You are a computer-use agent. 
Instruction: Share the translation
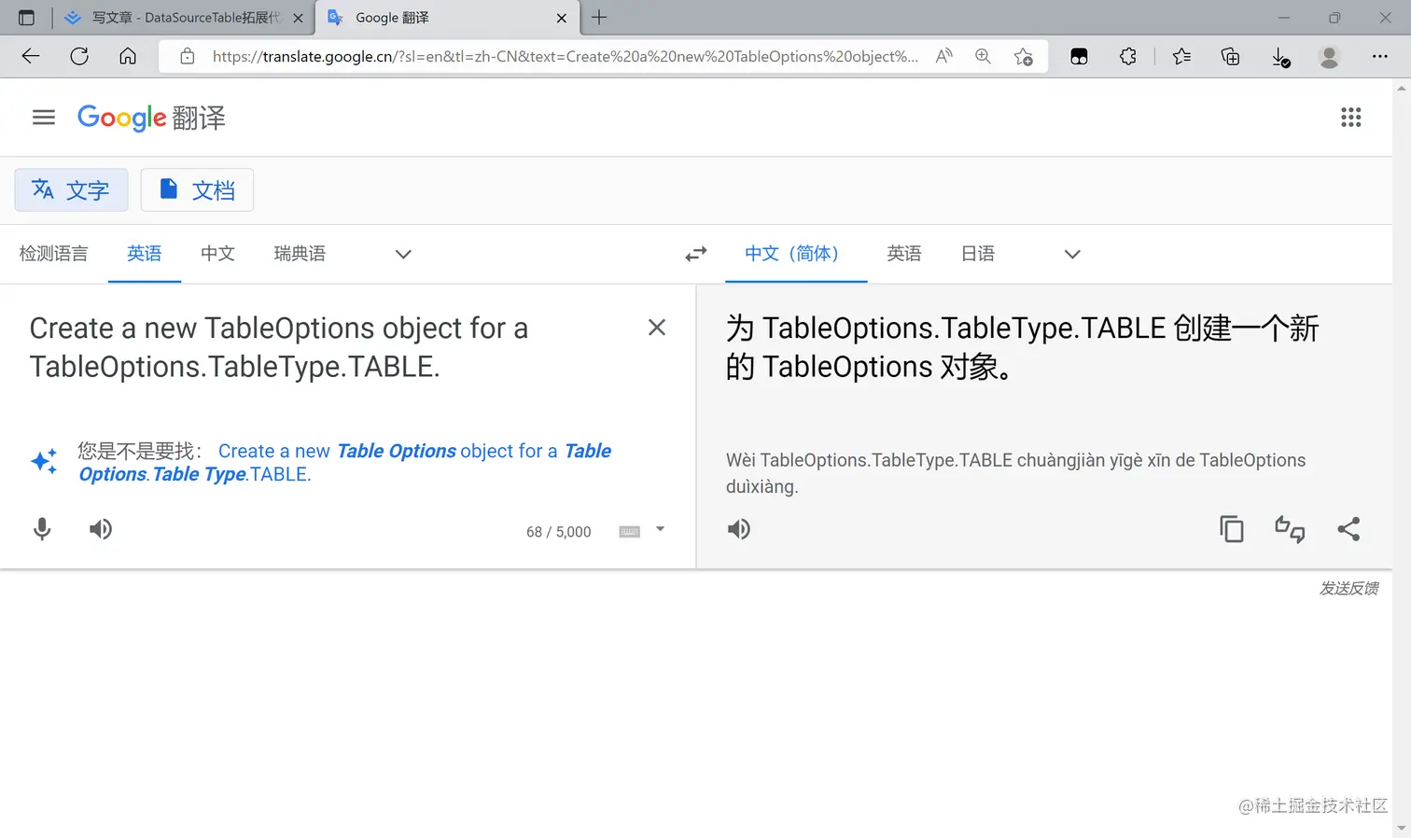(1348, 529)
